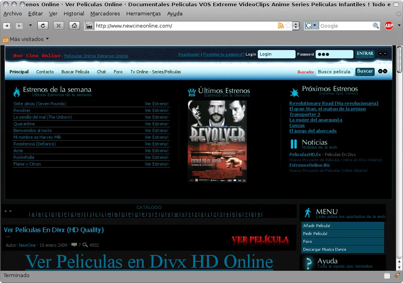403x283 pixels.
Task: Click the clipboard status bar icon
Action: 387,276
